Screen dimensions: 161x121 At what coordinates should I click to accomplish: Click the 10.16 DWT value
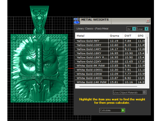click(129, 82)
